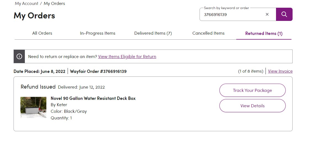Click the Refund Issued status heading
Image resolution: width=321 pixels, height=148 pixels.
(38, 87)
